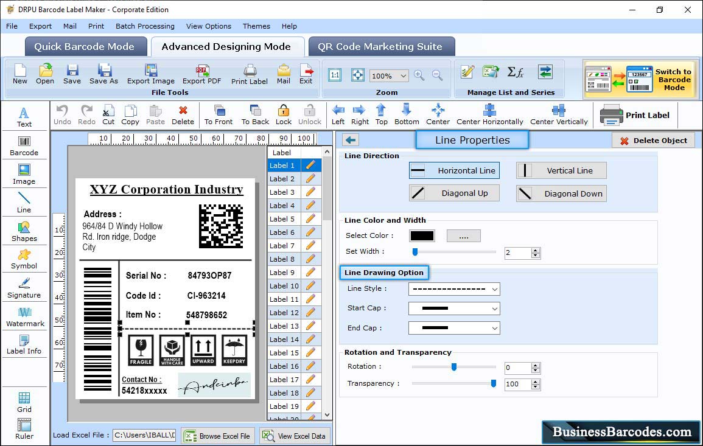This screenshot has width=703, height=446.
Task: Open the Batch Processing menu
Action: (145, 26)
